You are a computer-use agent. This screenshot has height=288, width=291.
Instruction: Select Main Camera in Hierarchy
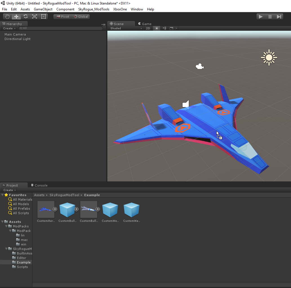click(15, 34)
